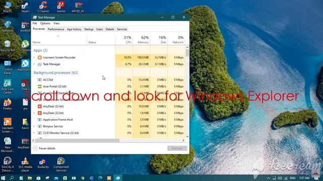Open the Audacity desktop shortcut
The image size is (323, 181).
tap(43, 163)
